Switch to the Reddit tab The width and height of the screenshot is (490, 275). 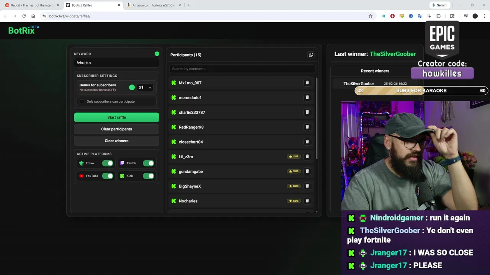31,5
